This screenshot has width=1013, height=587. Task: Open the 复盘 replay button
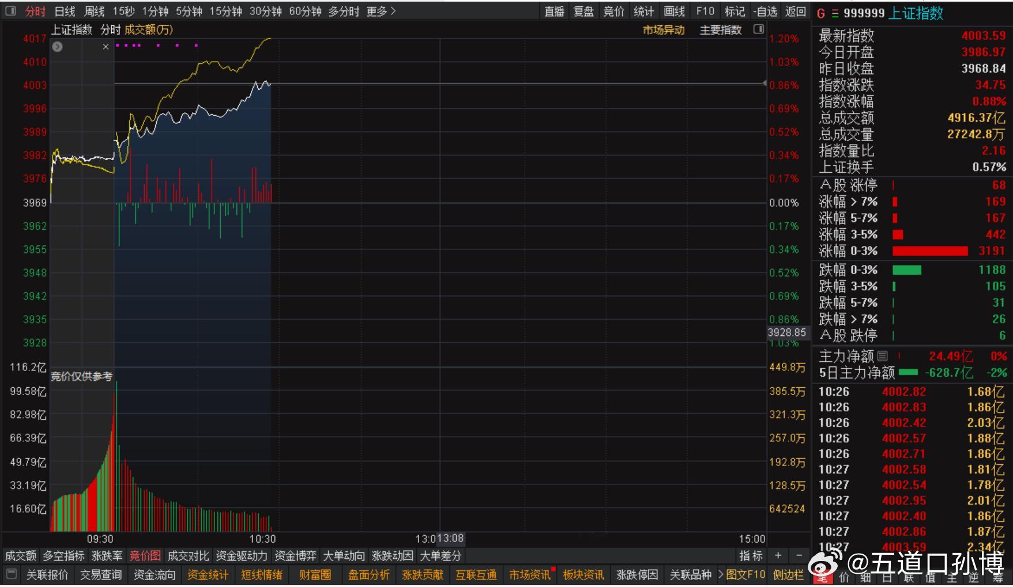click(583, 11)
